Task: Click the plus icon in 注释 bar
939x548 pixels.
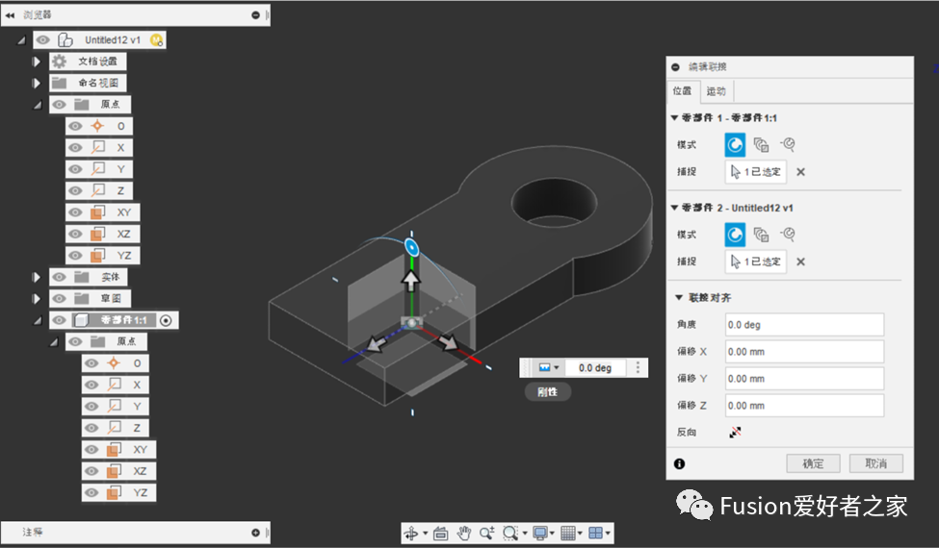Action: 256,533
